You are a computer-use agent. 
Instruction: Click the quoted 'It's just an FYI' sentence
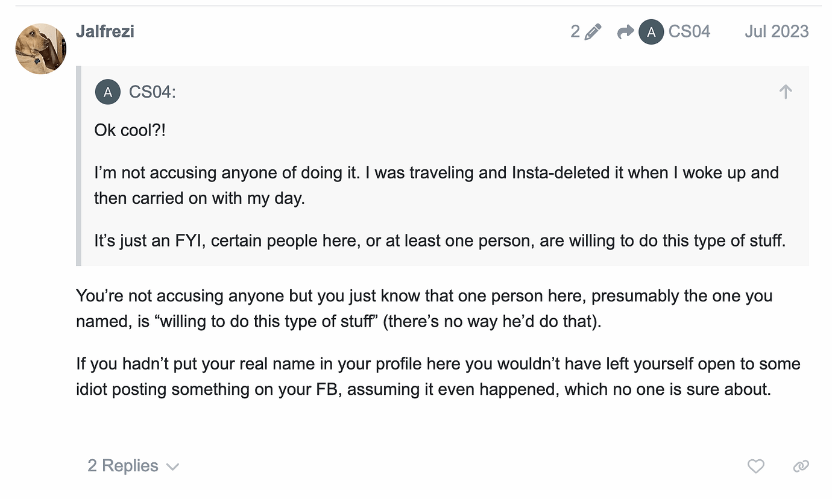tap(440, 242)
